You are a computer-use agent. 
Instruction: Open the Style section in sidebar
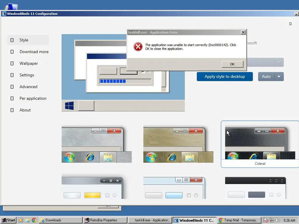tap(28, 40)
